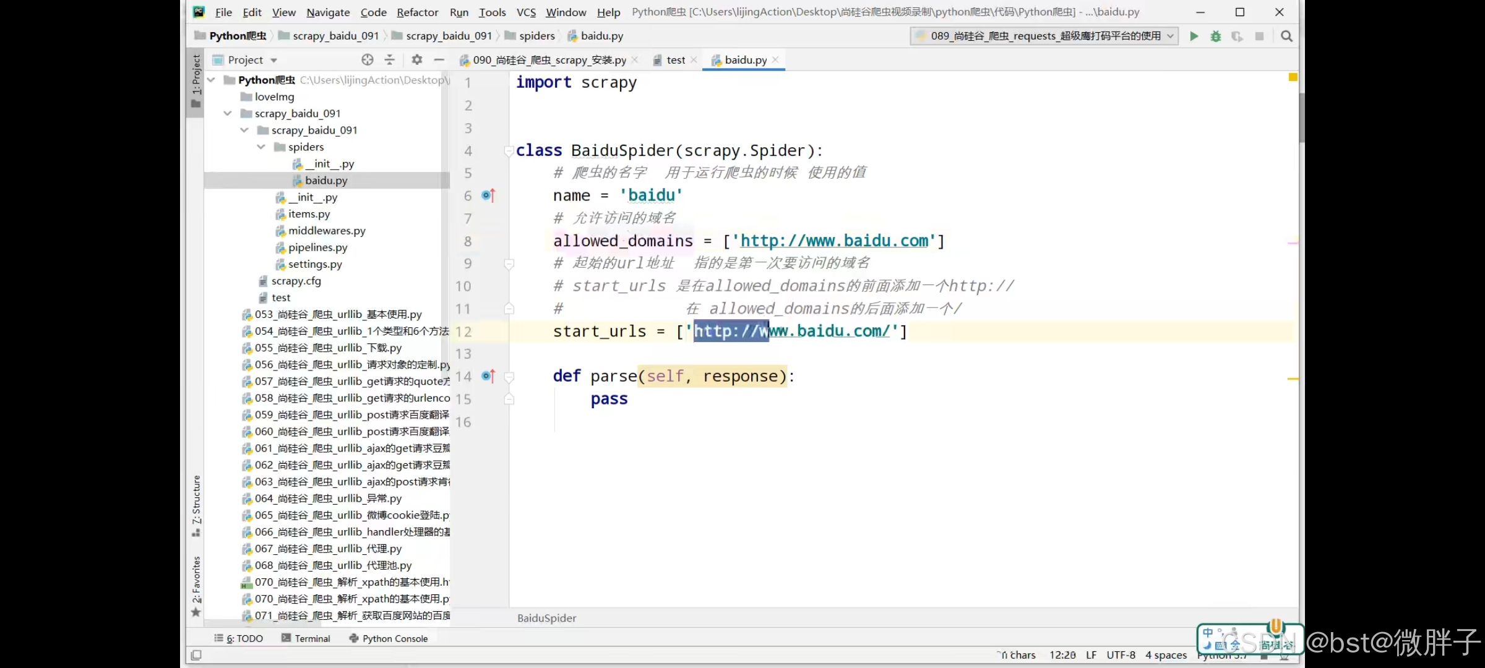Click override gutter marker on line 6

488,195
